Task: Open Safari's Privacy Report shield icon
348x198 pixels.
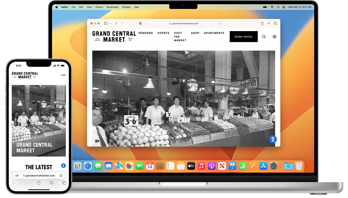Action: 140,23
